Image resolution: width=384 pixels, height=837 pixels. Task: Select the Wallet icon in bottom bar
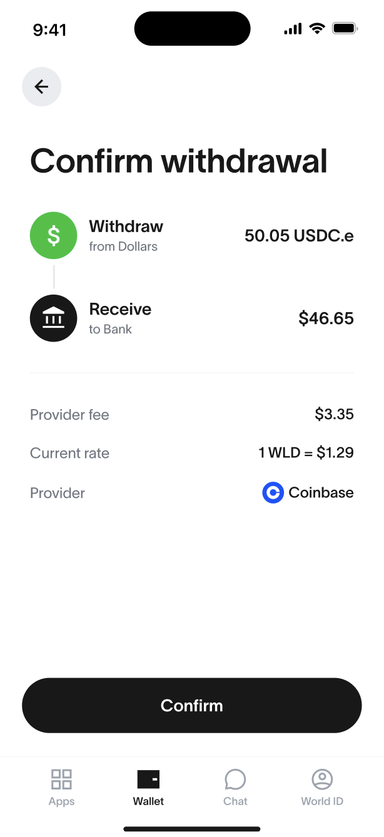point(148,779)
